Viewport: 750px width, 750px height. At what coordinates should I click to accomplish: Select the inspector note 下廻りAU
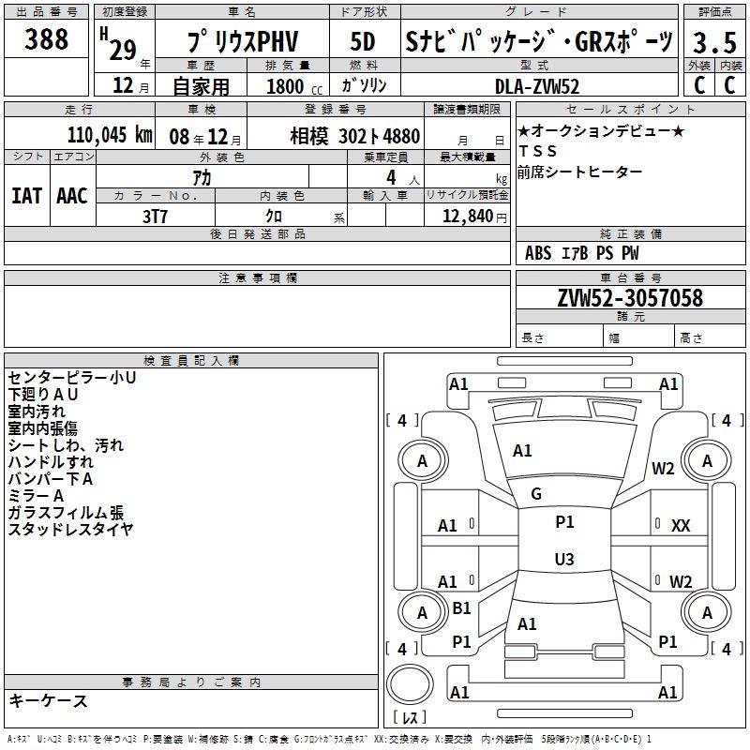click(43, 394)
